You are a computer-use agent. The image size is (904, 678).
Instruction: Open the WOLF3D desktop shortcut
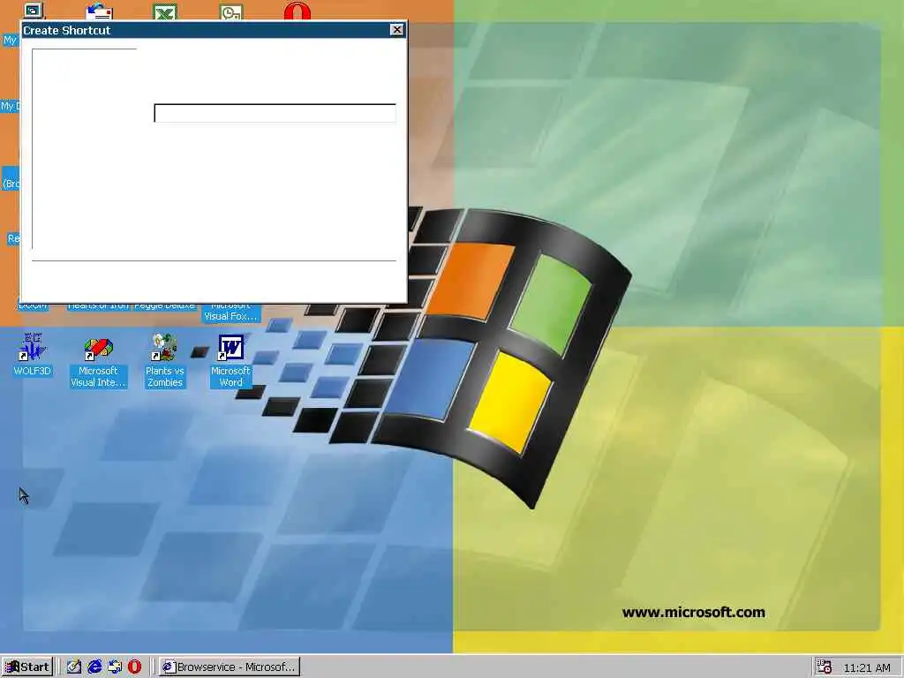[x=33, y=354]
